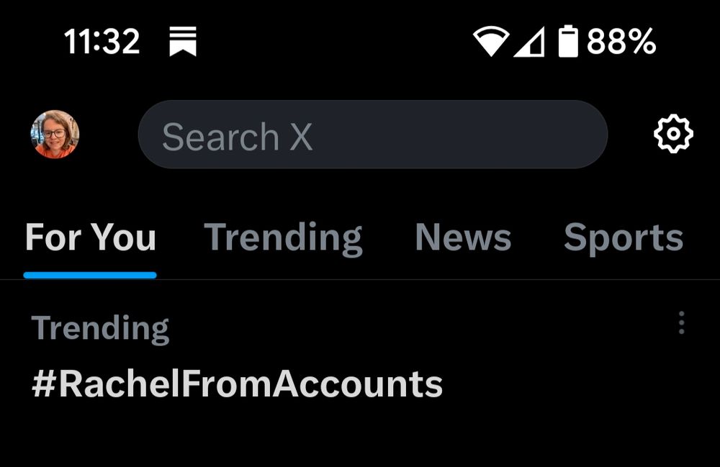Go to the Sports tab
The width and height of the screenshot is (720, 467).
point(623,237)
